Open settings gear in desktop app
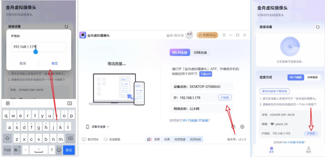This screenshot has width=325, height=157. click(x=242, y=127)
